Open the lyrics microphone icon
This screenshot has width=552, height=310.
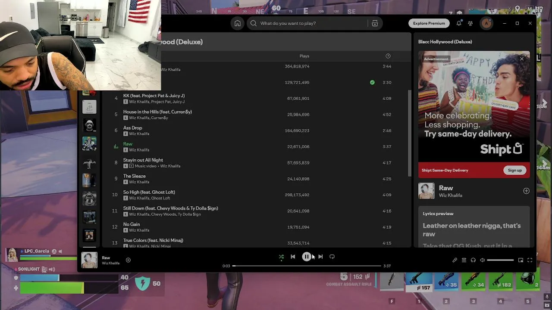pos(455,260)
